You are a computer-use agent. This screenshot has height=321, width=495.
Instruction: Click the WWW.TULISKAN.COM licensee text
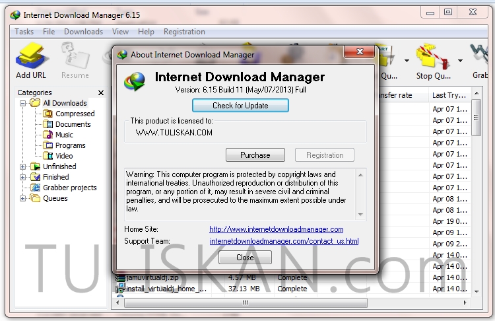coord(174,132)
